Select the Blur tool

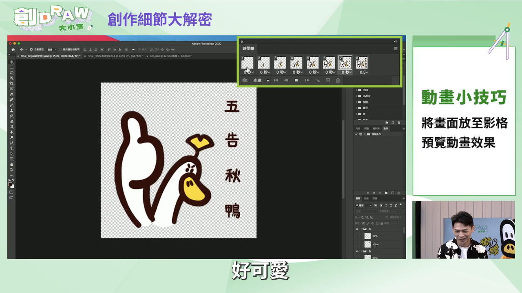11,132
